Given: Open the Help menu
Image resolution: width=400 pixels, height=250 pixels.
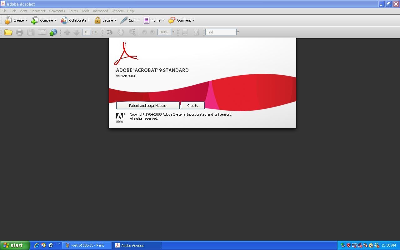Looking at the screenshot, I should (x=131, y=11).
